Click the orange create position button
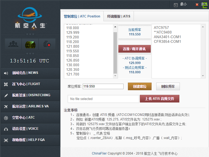The width and height of the screenshot is (209, 157). click(x=140, y=86)
